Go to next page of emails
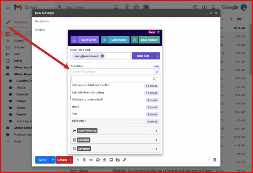 [231, 19]
